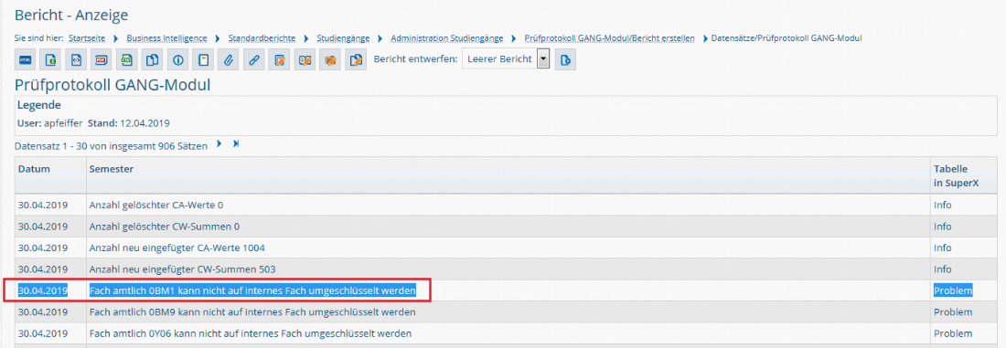Click the brown folder pencil icon
This screenshot has height=348, width=1006.
tap(330, 59)
